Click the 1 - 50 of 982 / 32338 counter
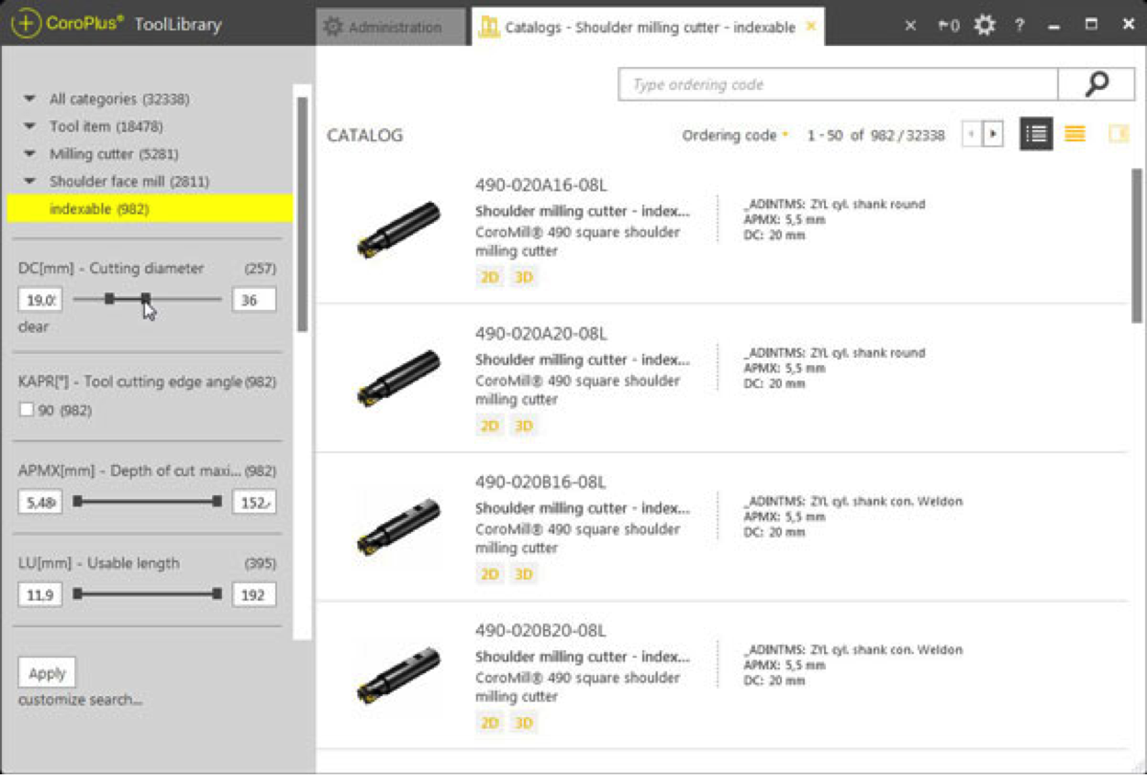1147x775 pixels. (x=875, y=136)
